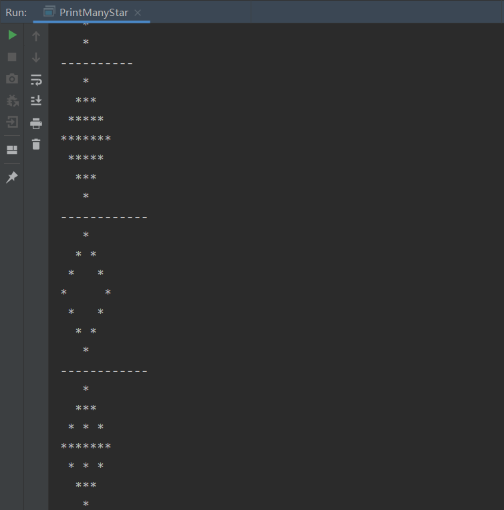Screen dimensions: 504x510
Task: Close the PrintManyStar tab
Action: click(138, 13)
